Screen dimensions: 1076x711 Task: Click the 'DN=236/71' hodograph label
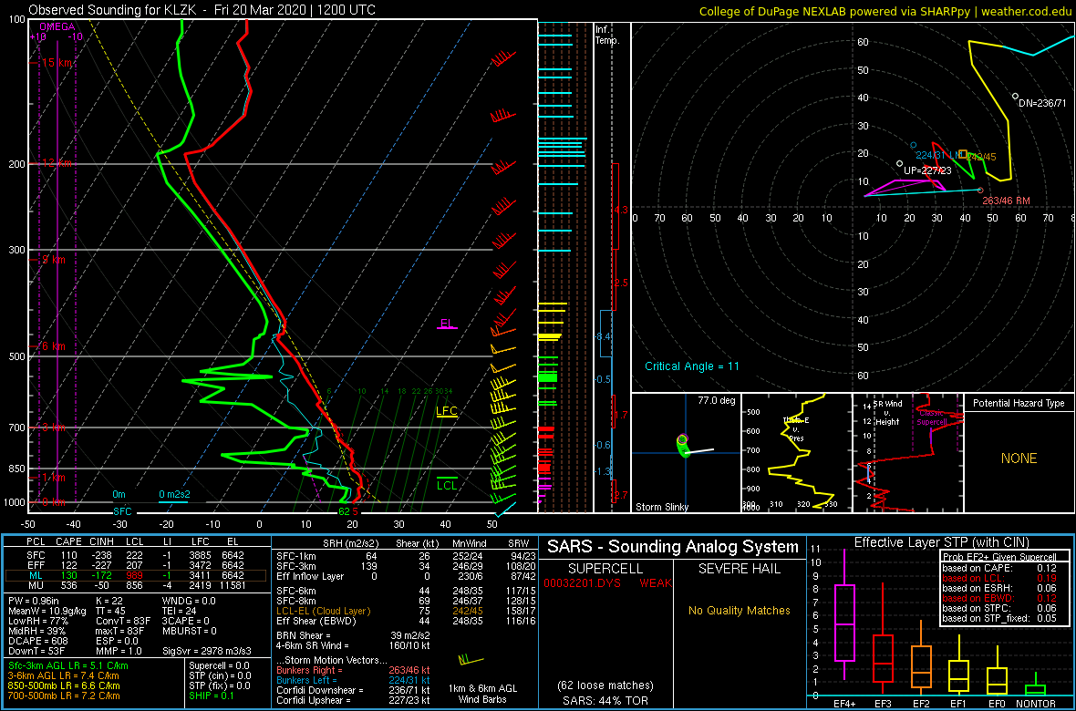tap(1041, 103)
